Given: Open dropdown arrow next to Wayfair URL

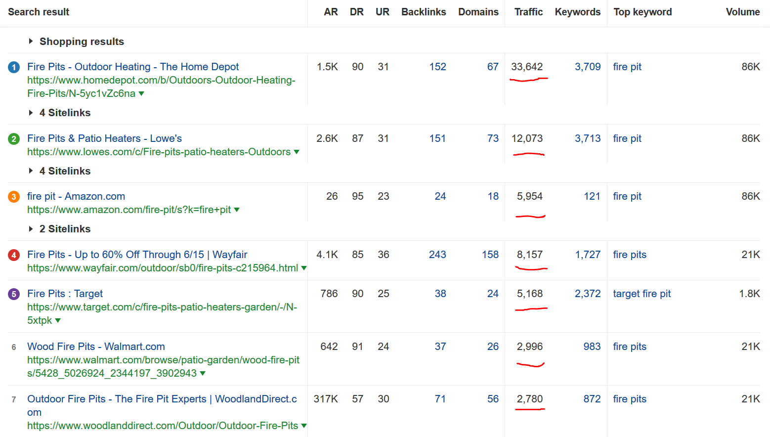Looking at the screenshot, I should [304, 268].
